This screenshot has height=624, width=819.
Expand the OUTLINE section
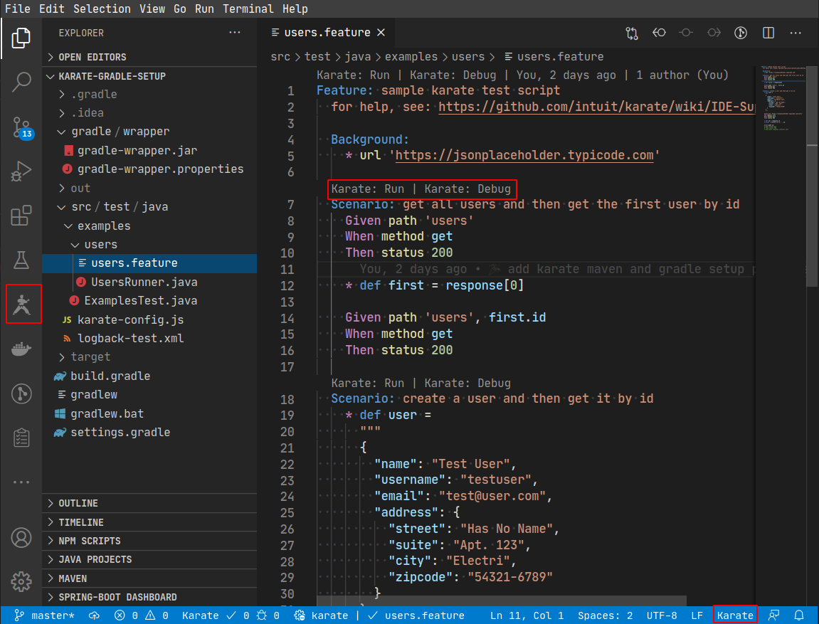pos(78,503)
